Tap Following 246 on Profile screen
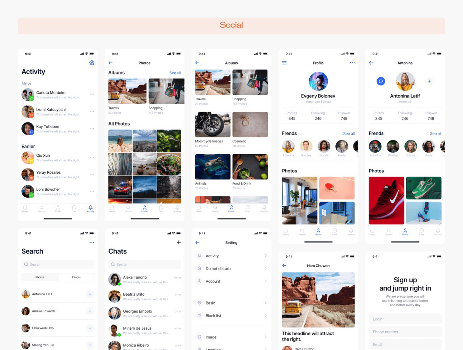463x350 pixels. pos(318,116)
